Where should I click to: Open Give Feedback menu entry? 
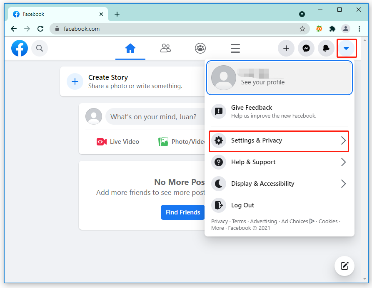280,111
